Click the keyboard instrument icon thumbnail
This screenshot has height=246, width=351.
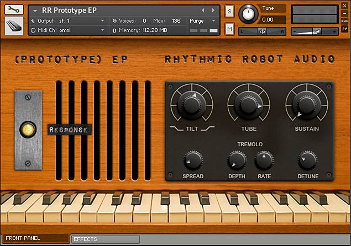[14, 26]
